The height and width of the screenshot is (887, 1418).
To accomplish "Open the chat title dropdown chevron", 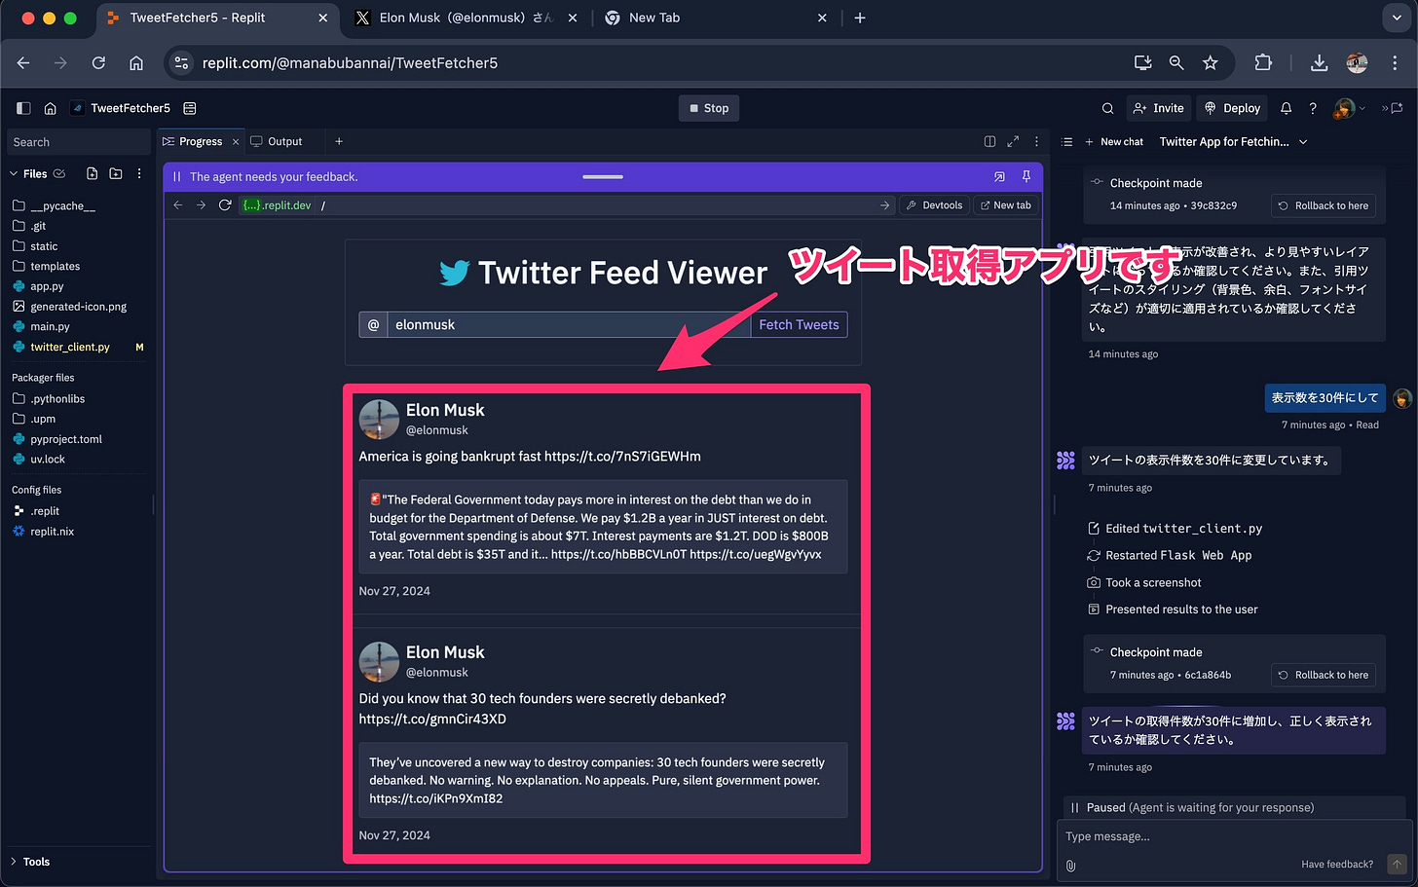I will 1303,141.
